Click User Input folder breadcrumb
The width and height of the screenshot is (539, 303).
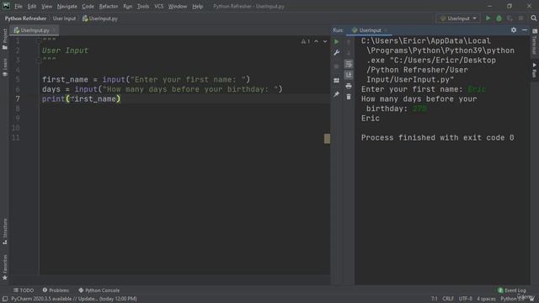click(x=64, y=19)
